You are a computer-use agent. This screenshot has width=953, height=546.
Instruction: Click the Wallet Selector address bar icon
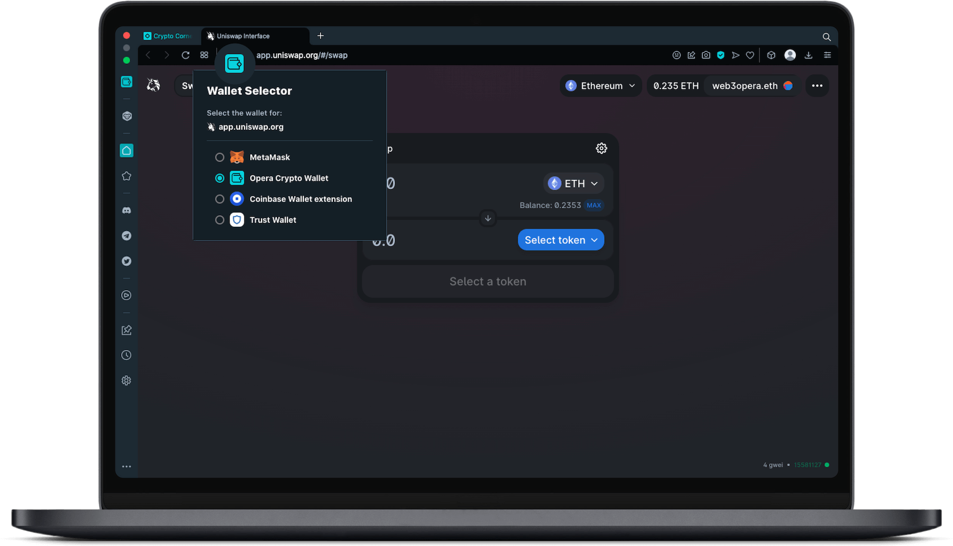(234, 63)
